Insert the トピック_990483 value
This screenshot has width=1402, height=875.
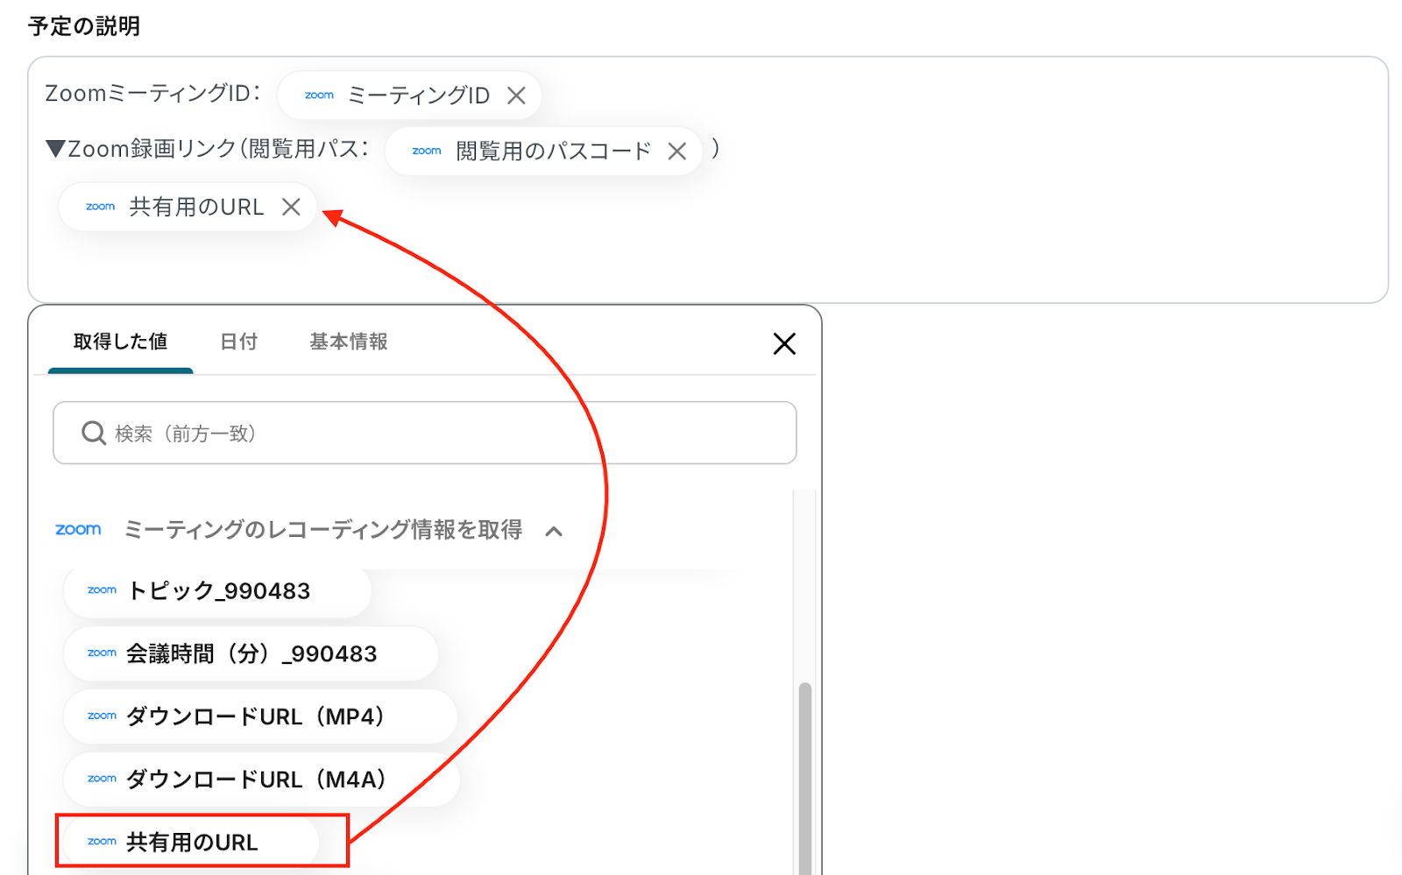click(x=217, y=591)
